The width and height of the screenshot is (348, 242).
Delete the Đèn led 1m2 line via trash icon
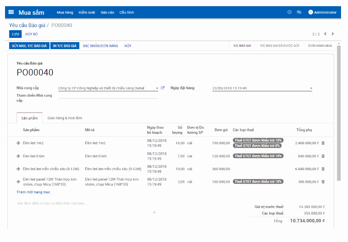[323, 143]
